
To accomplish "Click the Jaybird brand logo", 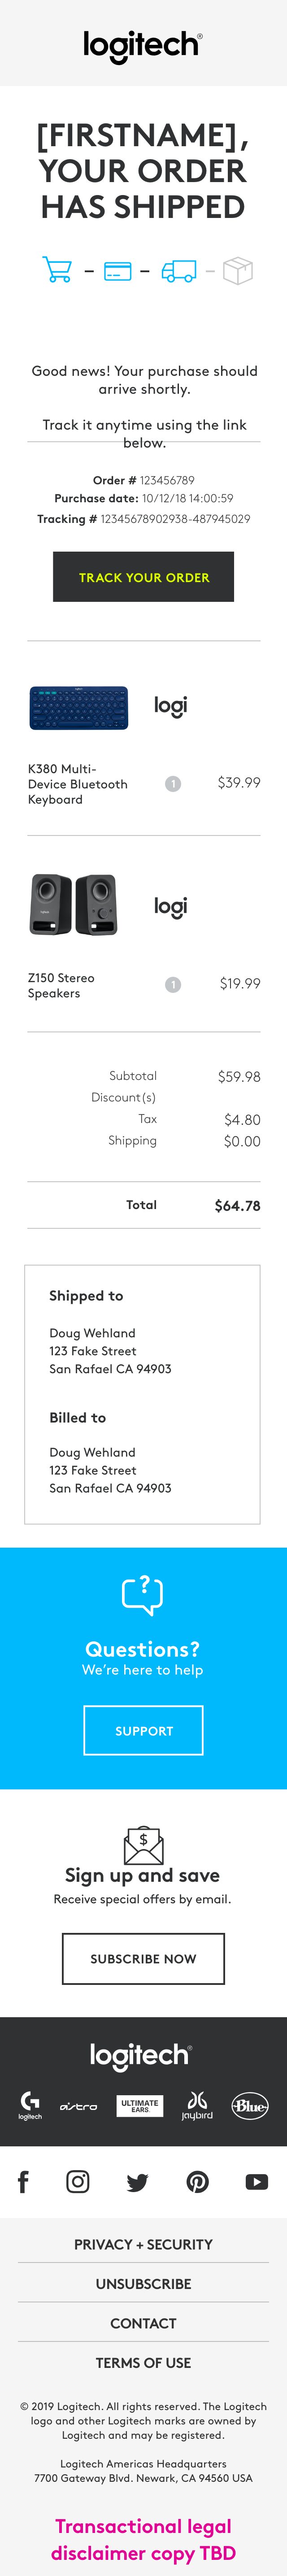I will coord(197,2105).
